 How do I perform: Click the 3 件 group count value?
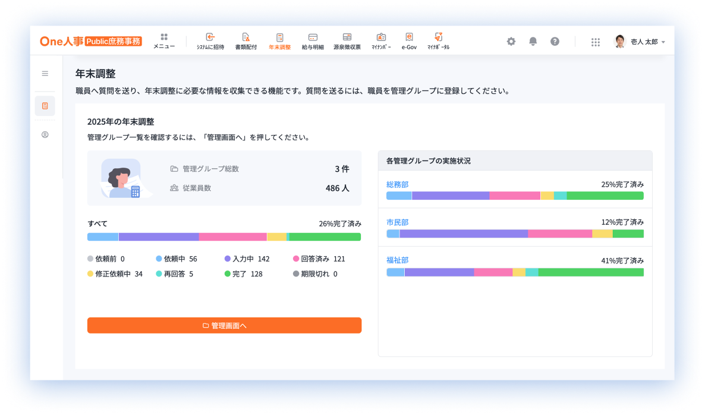(342, 169)
